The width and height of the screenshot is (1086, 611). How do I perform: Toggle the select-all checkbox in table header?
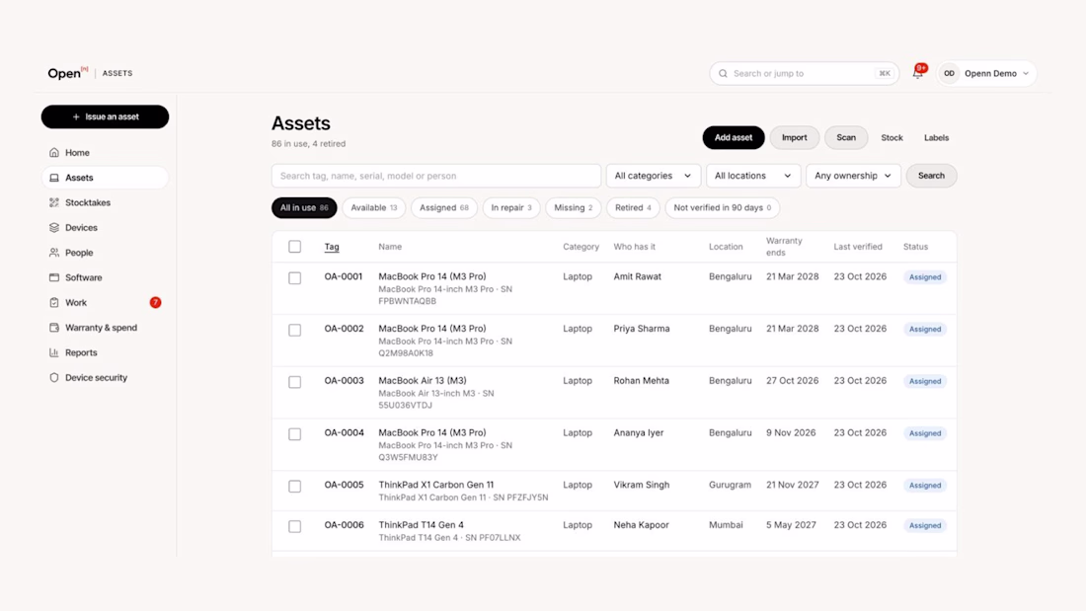[295, 247]
